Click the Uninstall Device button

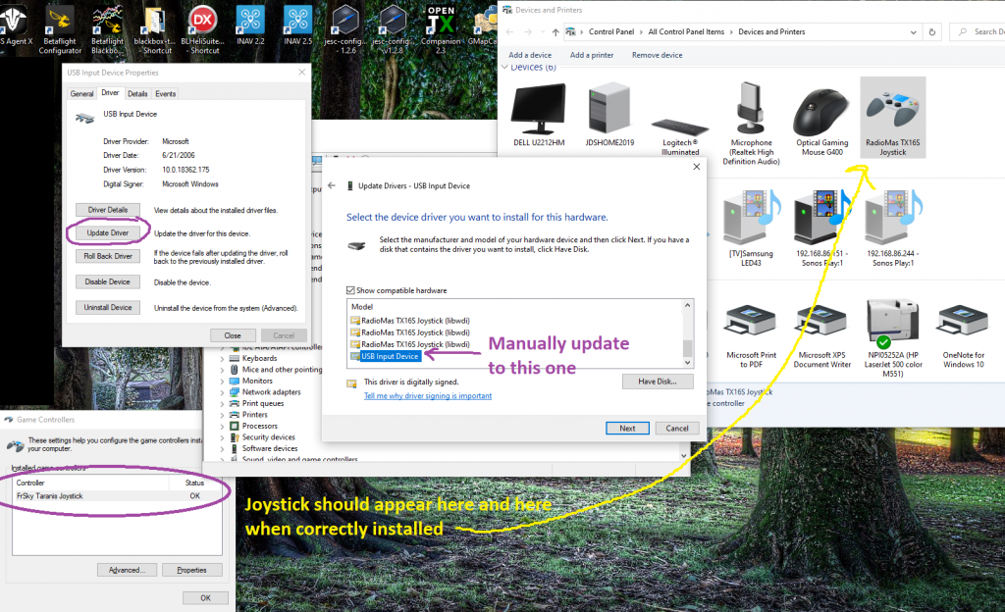click(108, 307)
